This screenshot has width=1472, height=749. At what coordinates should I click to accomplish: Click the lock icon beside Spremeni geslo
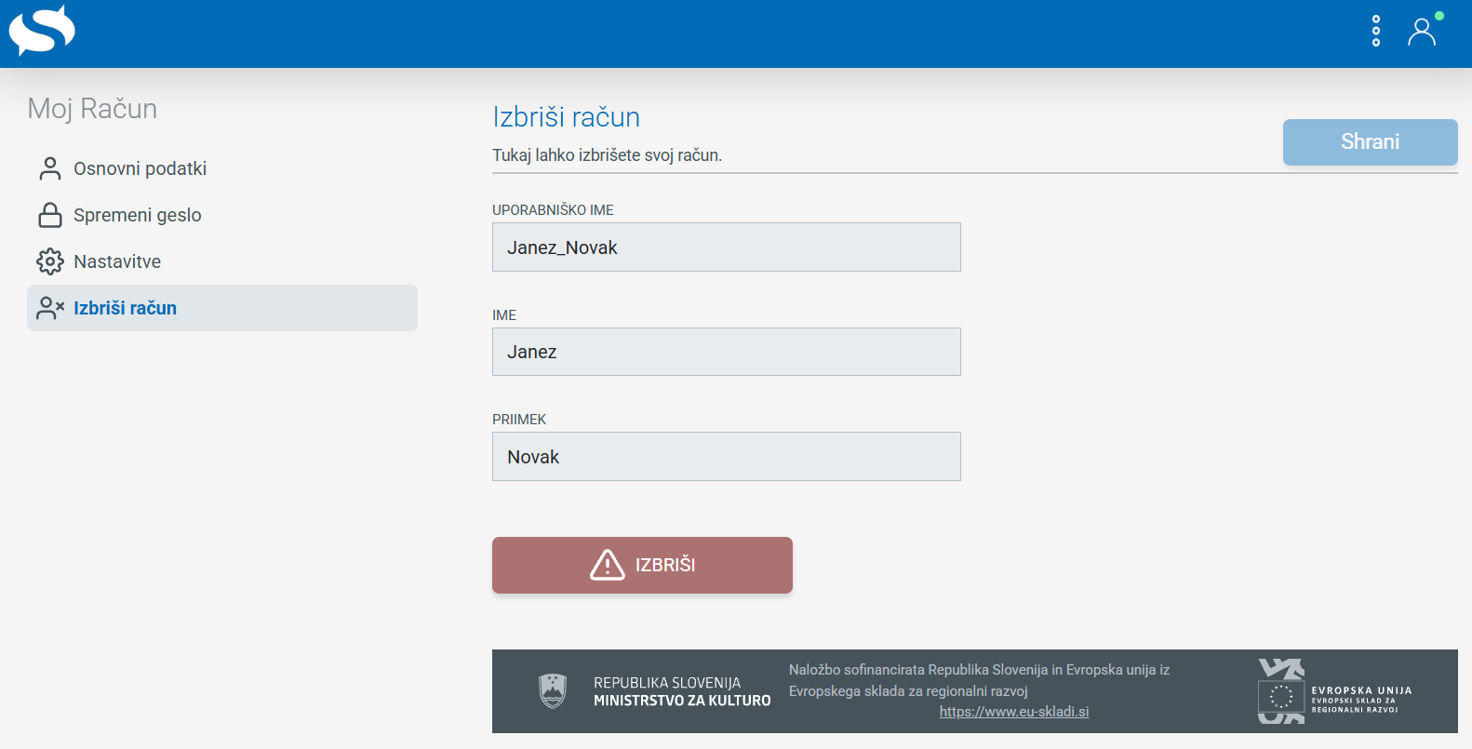coord(50,215)
